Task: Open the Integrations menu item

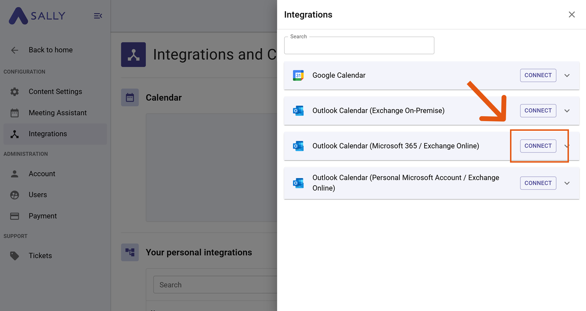Action: point(48,134)
